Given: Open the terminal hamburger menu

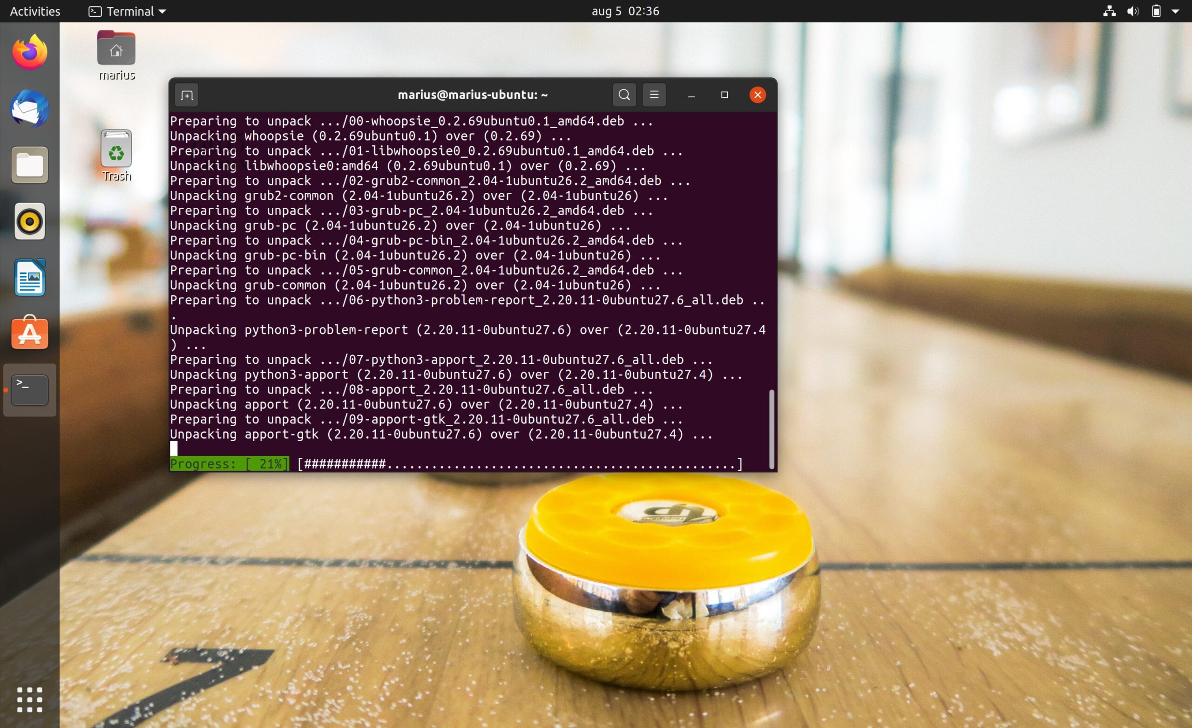Looking at the screenshot, I should click(x=654, y=95).
